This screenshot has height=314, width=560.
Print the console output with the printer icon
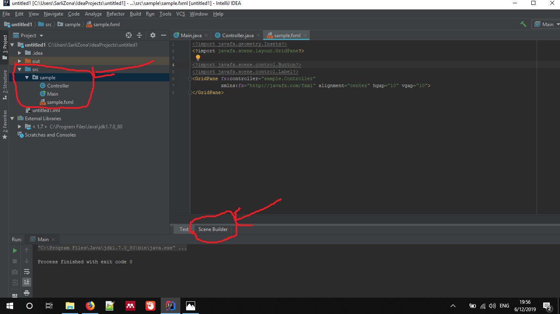pyautogui.click(x=27, y=293)
